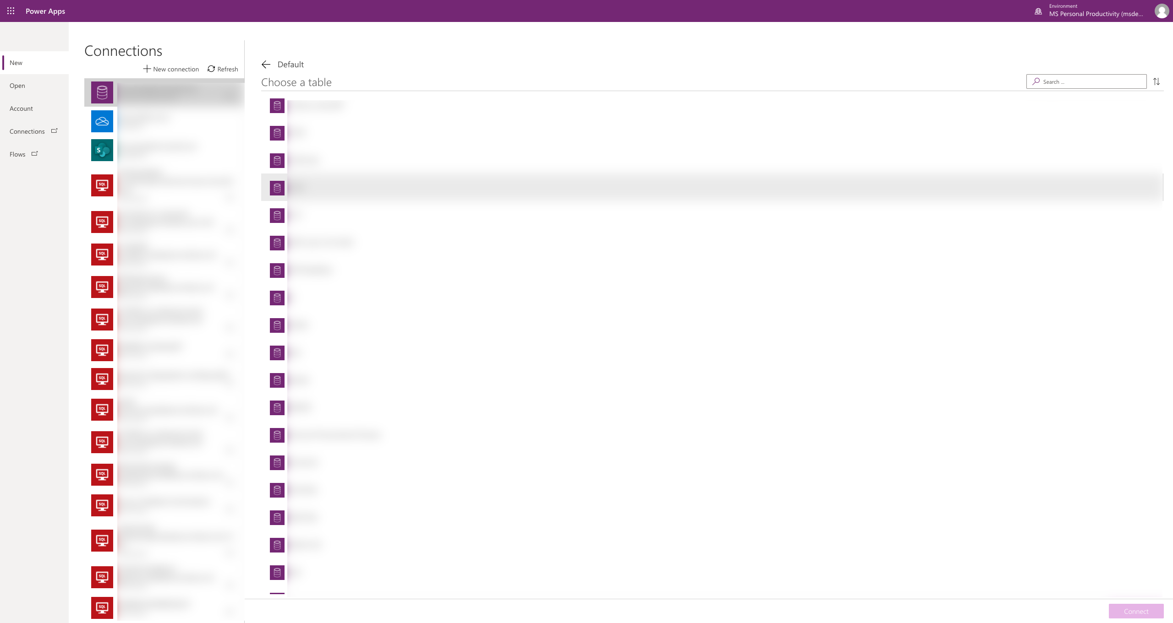
Task: Select the highlighted table row
Action: click(x=641, y=188)
